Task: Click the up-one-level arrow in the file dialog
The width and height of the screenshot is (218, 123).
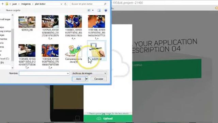Action: [x=2, y=4]
